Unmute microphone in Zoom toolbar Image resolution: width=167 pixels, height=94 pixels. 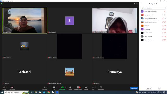(x=4, y=88)
